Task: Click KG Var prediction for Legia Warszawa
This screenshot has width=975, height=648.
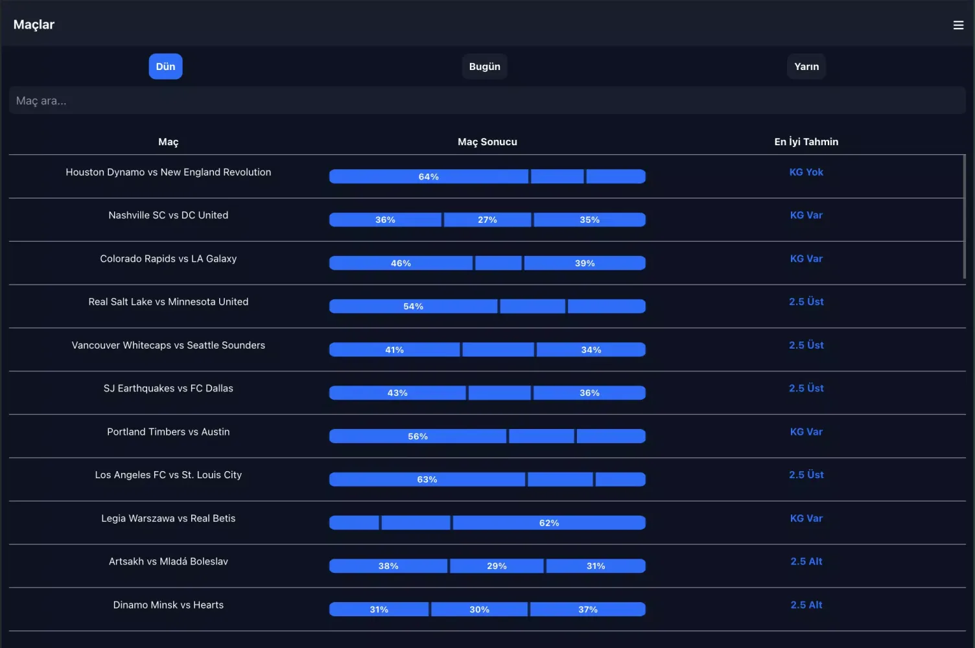Action: click(806, 518)
